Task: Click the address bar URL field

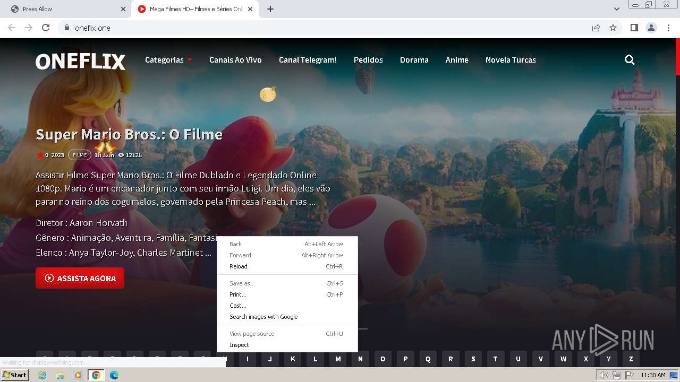Action: 329,28
